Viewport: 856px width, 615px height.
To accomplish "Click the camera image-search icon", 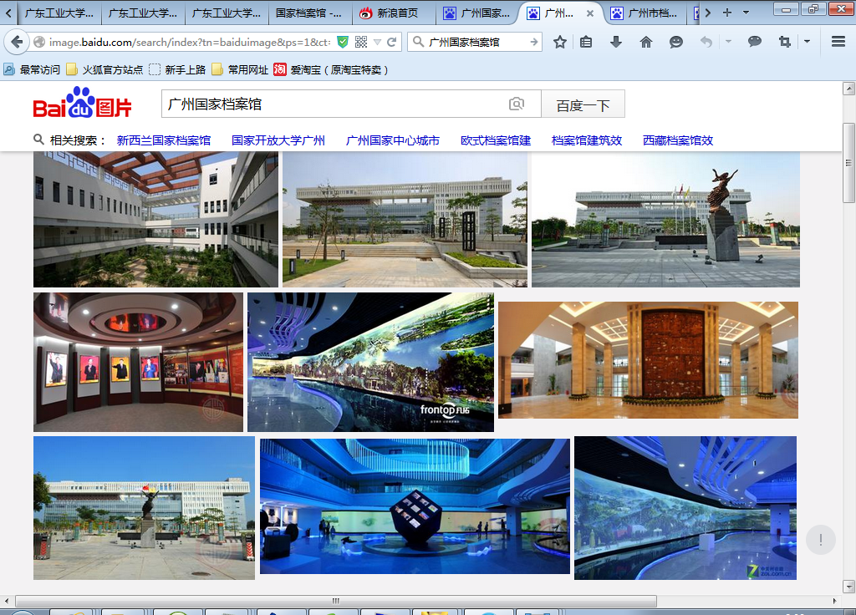I will 517,104.
